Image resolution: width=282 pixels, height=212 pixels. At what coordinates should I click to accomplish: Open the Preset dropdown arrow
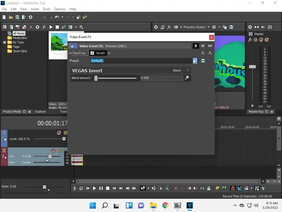[195, 61]
